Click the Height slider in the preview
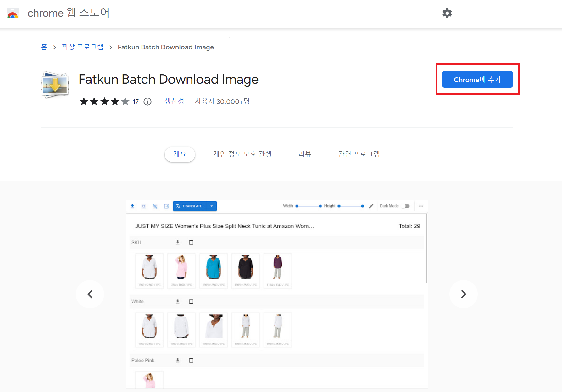562x392 pixels. click(351, 206)
